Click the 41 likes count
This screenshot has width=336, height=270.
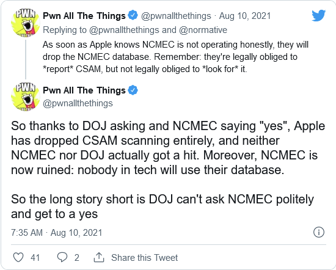coord(35,258)
